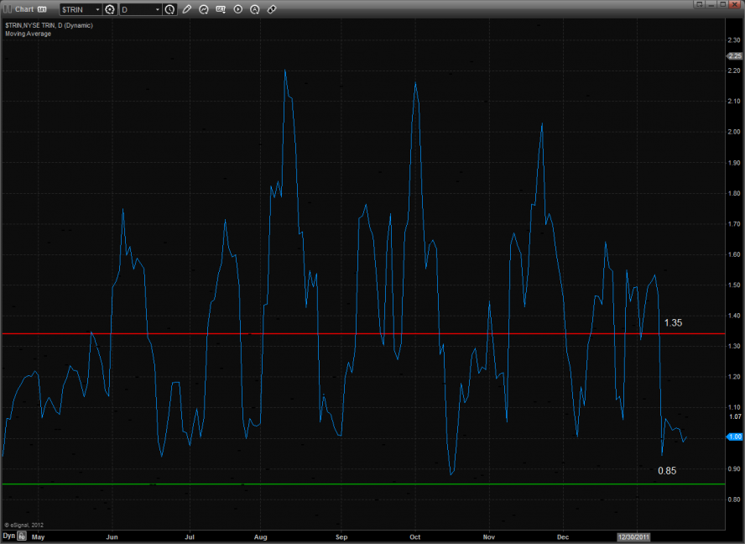This screenshot has width=745, height=544.
Task: Expand the D interval dropdown
Action: [157, 9]
